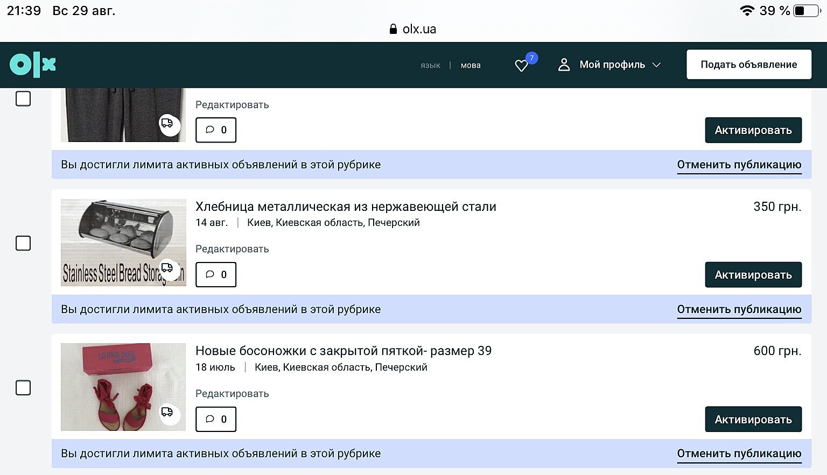Open messages counter for bread box listing
This screenshot has width=827, height=475.
pyautogui.click(x=216, y=274)
